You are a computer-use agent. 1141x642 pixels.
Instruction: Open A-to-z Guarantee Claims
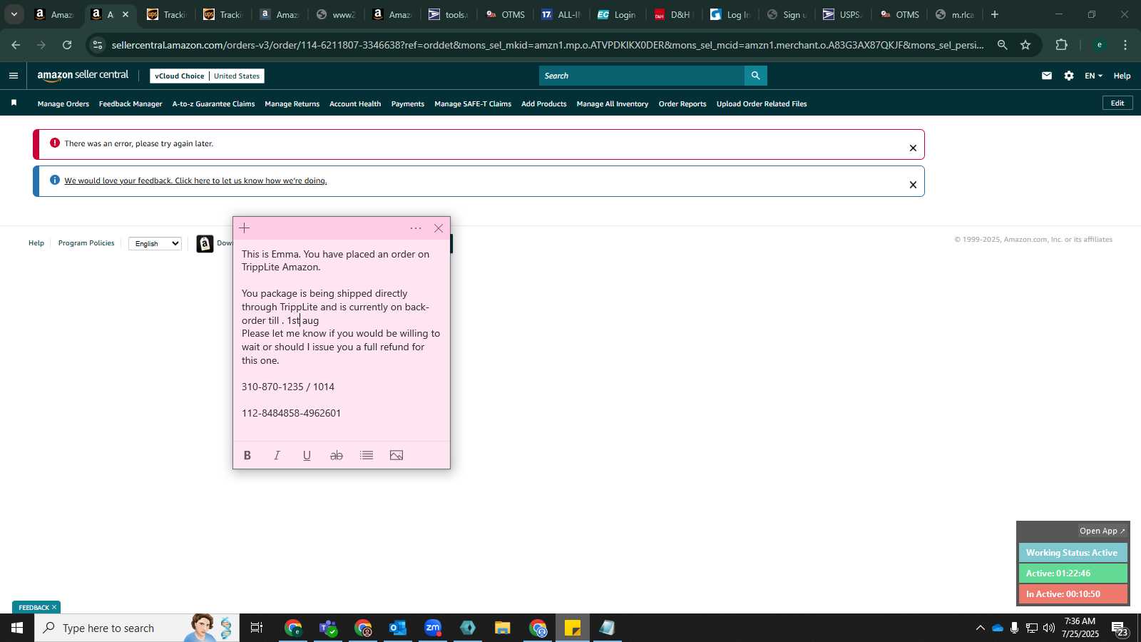(x=213, y=104)
